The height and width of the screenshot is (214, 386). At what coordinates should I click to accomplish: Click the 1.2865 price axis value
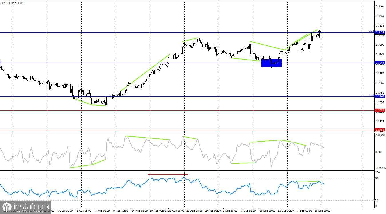pos(380,83)
